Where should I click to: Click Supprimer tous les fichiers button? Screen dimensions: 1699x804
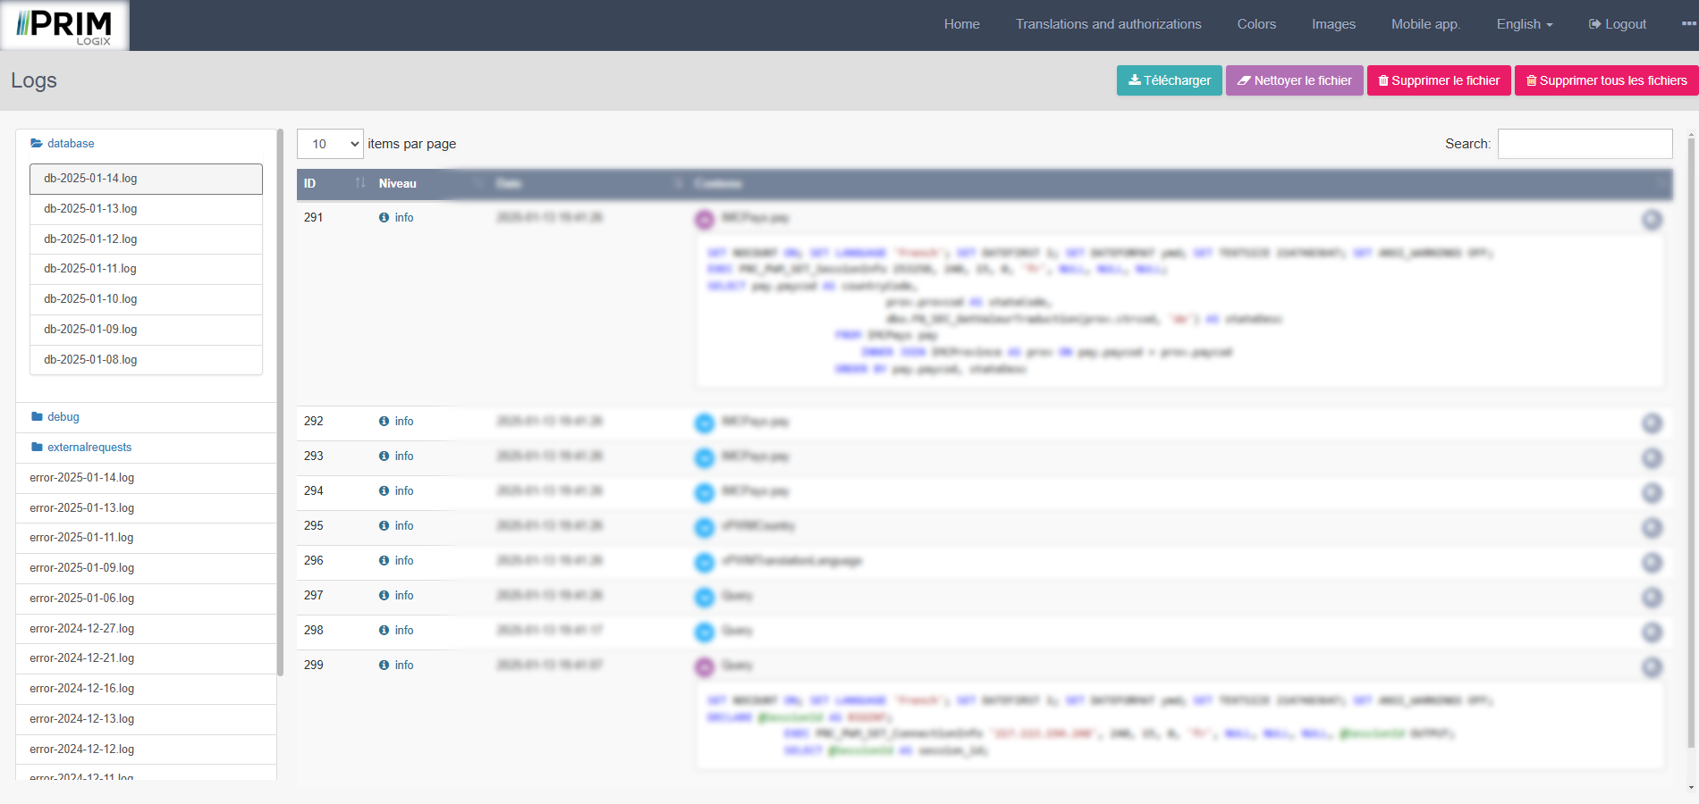(1606, 80)
